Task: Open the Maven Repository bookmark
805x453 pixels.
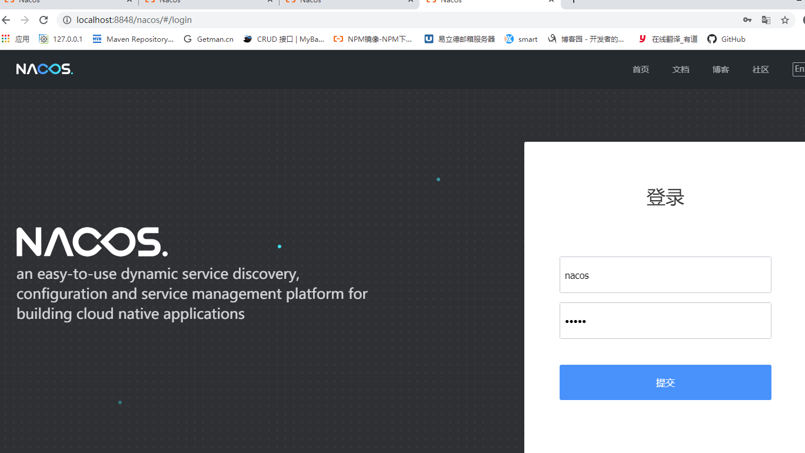Action: pyautogui.click(x=133, y=39)
